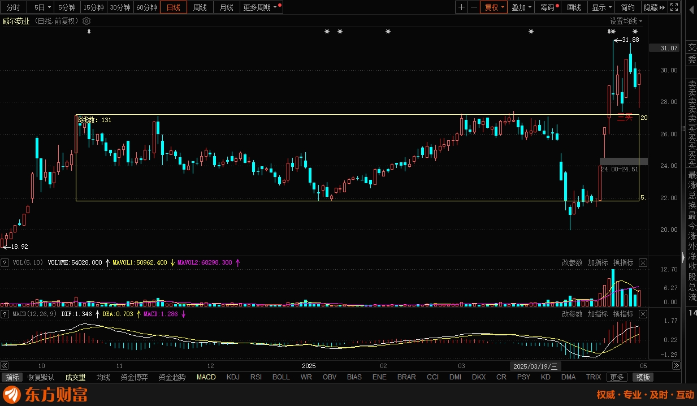
Task: Click 恢复默认 restore defaults
Action: point(41,377)
